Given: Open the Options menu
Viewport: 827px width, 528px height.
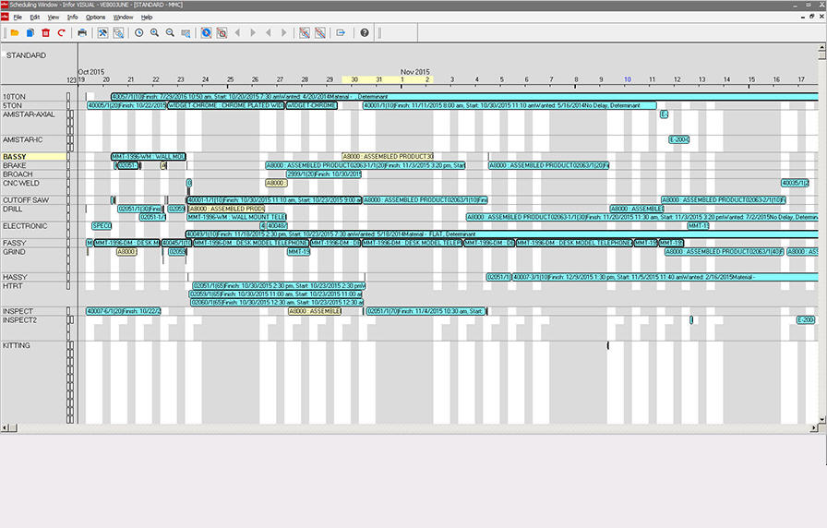Looking at the screenshot, I should [x=95, y=17].
